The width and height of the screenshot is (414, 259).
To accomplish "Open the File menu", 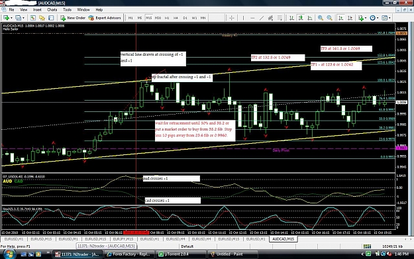I will point(12,10).
